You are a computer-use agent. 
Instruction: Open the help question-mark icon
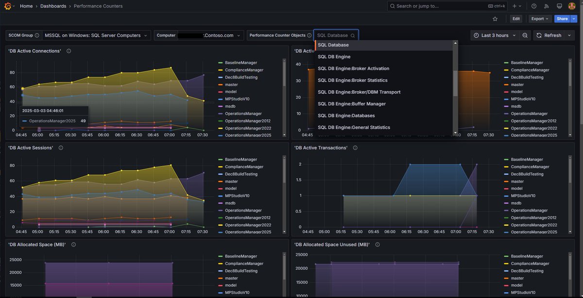tap(534, 6)
